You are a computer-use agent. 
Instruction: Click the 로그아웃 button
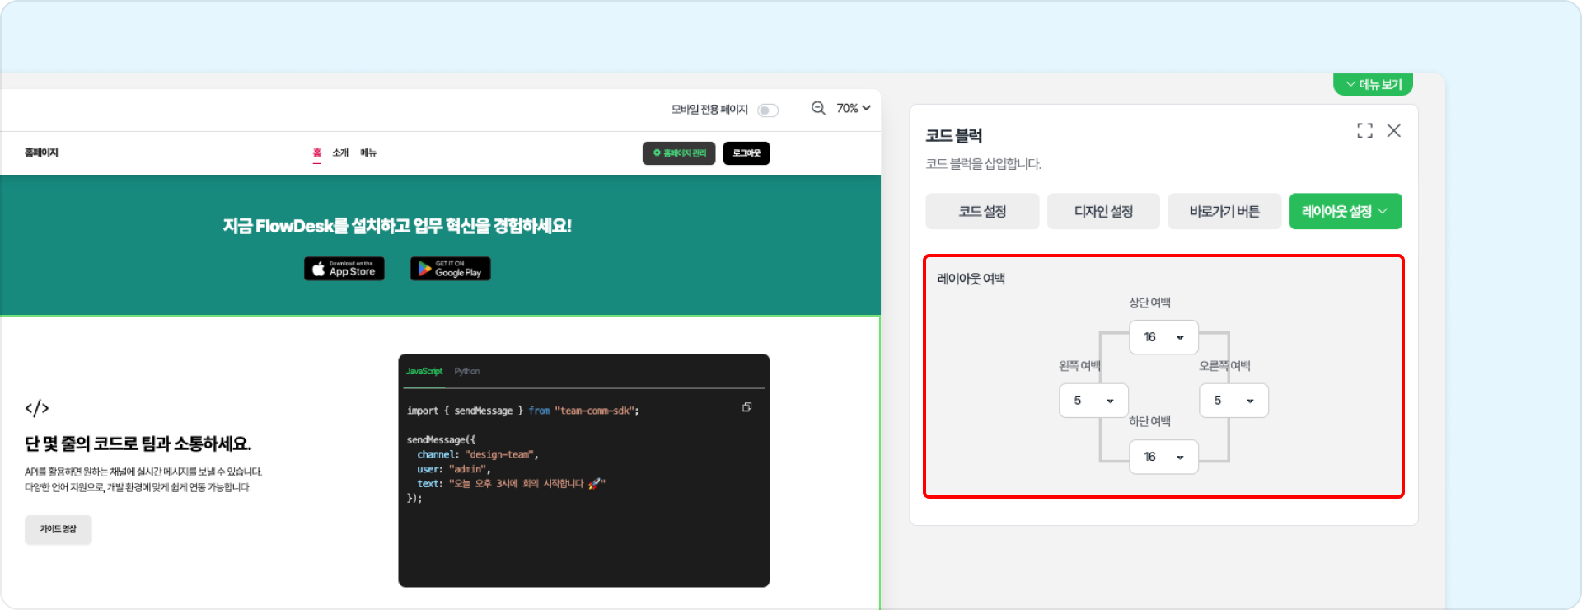(747, 153)
